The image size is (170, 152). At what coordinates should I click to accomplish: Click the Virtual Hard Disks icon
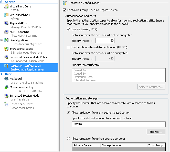6,6
